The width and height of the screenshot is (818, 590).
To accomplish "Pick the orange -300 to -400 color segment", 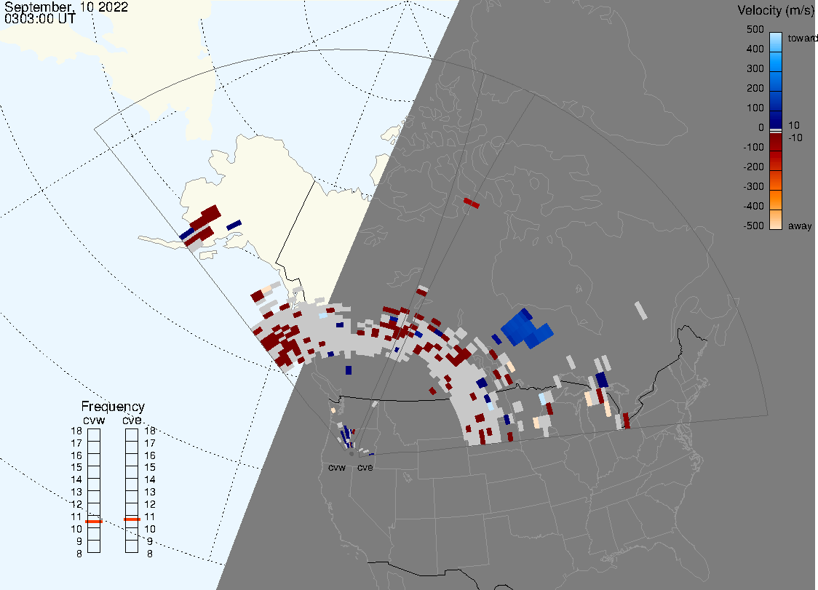I will click(776, 200).
